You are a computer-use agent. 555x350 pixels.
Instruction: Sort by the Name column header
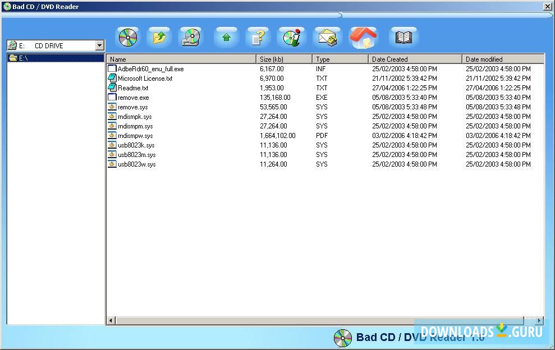pyautogui.click(x=181, y=59)
